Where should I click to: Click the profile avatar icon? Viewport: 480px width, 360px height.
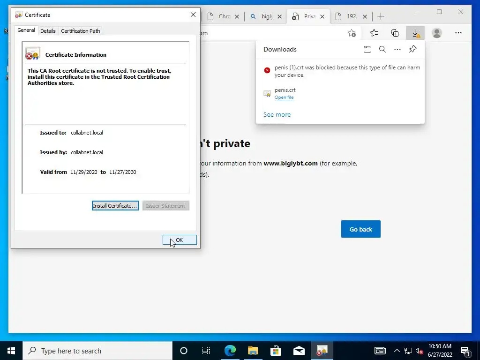tap(437, 33)
